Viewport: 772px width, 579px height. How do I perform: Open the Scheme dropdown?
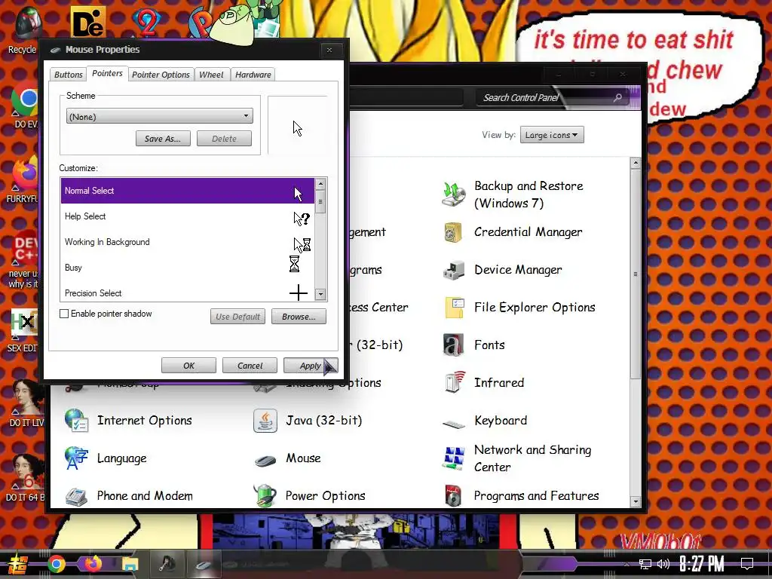(160, 116)
